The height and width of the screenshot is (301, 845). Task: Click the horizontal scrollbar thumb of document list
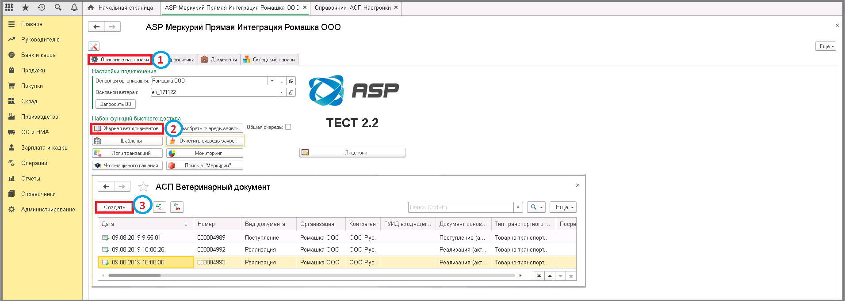point(134,275)
